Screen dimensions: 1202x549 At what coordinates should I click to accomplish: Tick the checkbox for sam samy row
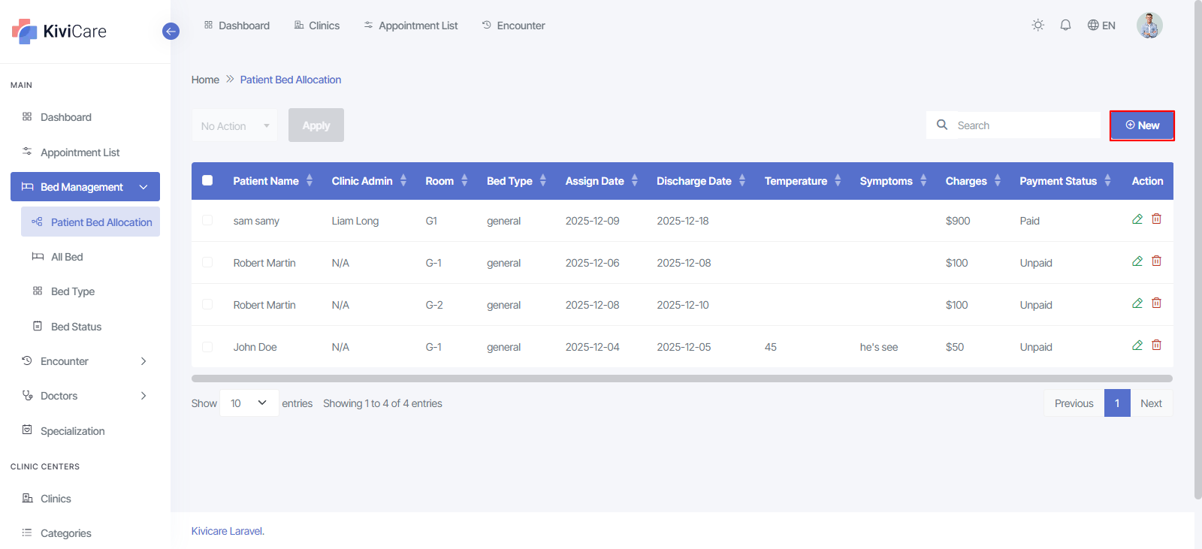tap(207, 221)
